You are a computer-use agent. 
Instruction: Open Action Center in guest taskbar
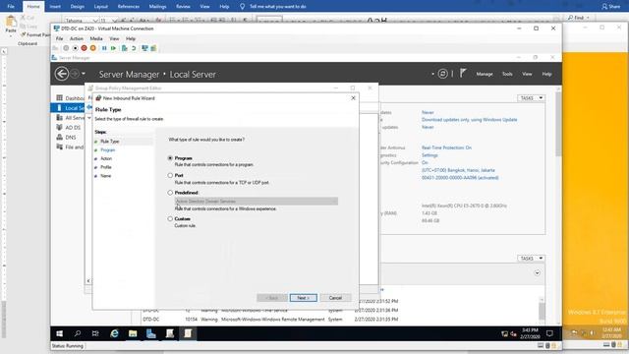pyautogui.click(x=549, y=333)
